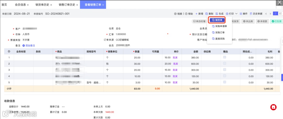Image resolution: width=283 pixels, height=119 pixels.
Task: Click the 仓库 value 总仓
Action: point(118,28)
